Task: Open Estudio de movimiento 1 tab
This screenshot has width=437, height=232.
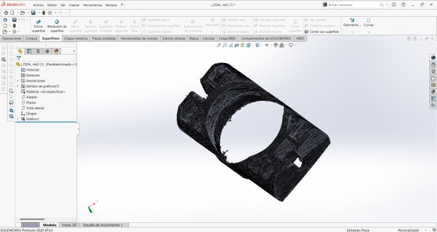Action: (103, 225)
